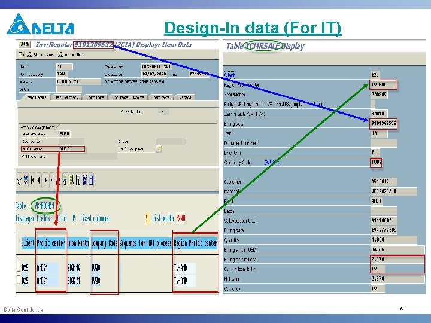Screen dimensions: 431x323
Task: Open the ForTrade/Customs tab
Action: [128, 97]
